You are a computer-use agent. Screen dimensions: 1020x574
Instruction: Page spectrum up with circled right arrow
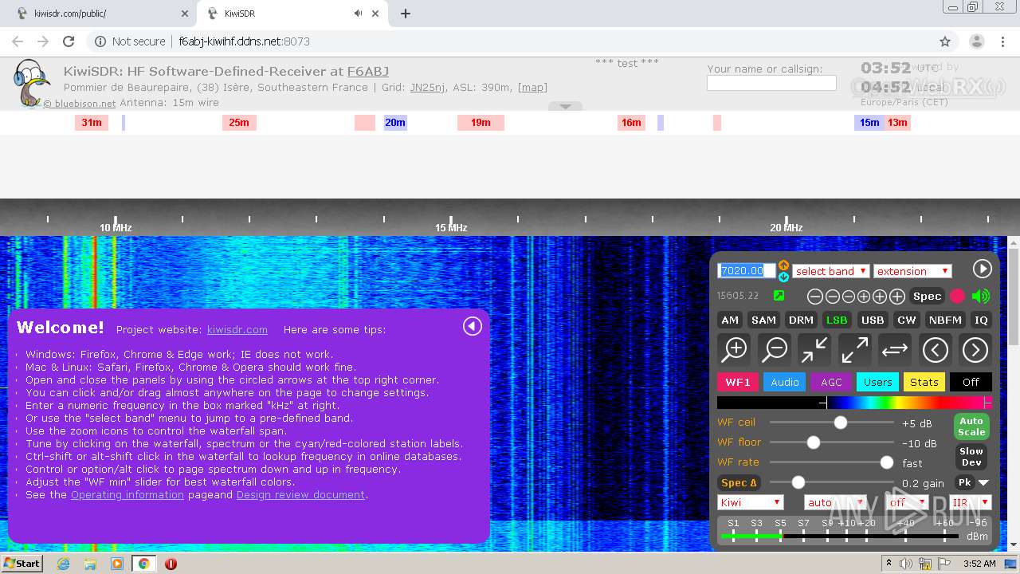pyautogui.click(x=975, y=349)
